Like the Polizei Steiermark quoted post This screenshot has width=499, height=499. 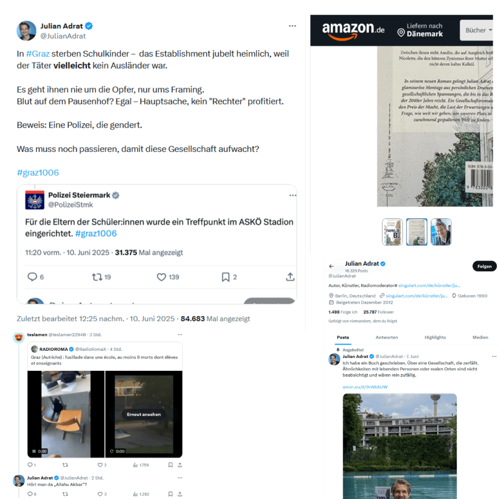[x=161, y=277]
